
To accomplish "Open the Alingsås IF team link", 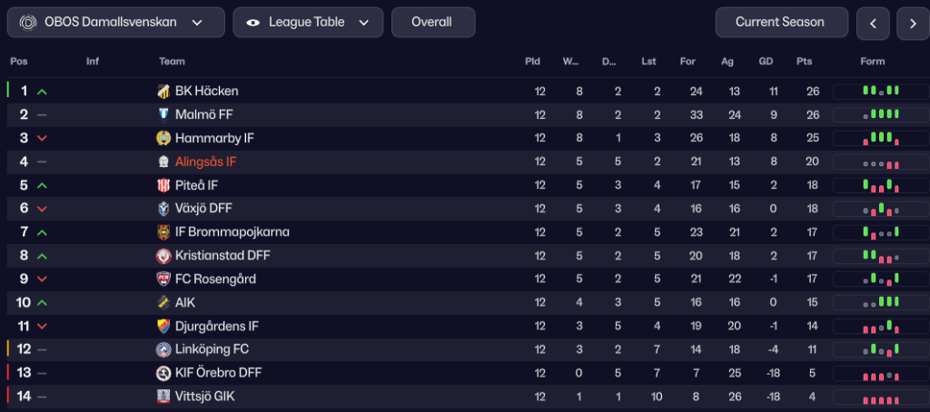I will click(x=205, y=162).
